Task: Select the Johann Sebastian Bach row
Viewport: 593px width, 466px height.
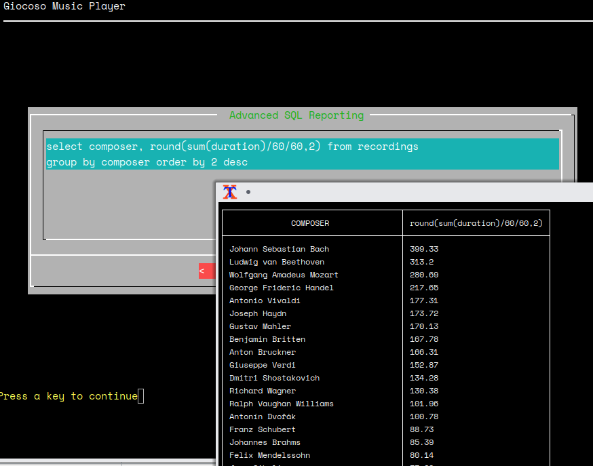Action: click(278, 248)
